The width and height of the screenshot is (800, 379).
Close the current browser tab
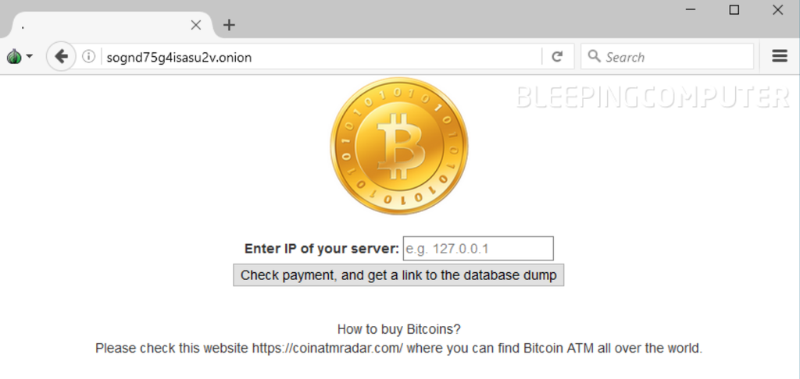196,25
